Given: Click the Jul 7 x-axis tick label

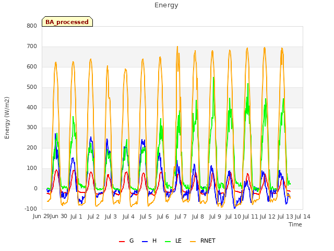Looking at the screenshot, I should tap(181, 216).
